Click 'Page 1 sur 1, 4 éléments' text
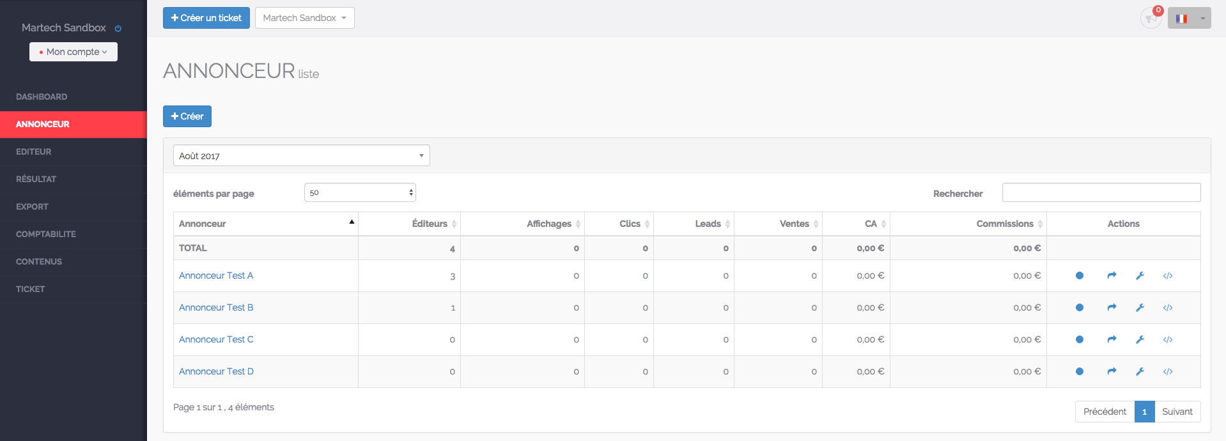The height and width of the screenshot is (441, 1226). pyautogui.click(x=224, y=407)
